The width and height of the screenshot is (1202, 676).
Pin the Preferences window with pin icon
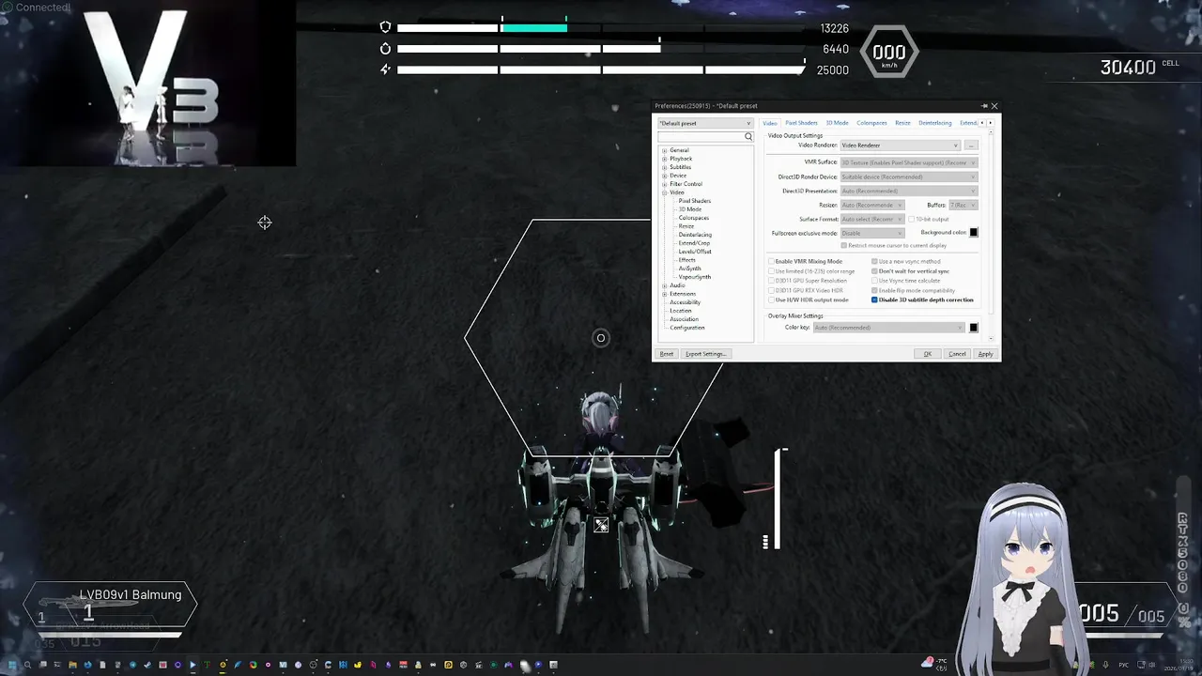(984, 106)
